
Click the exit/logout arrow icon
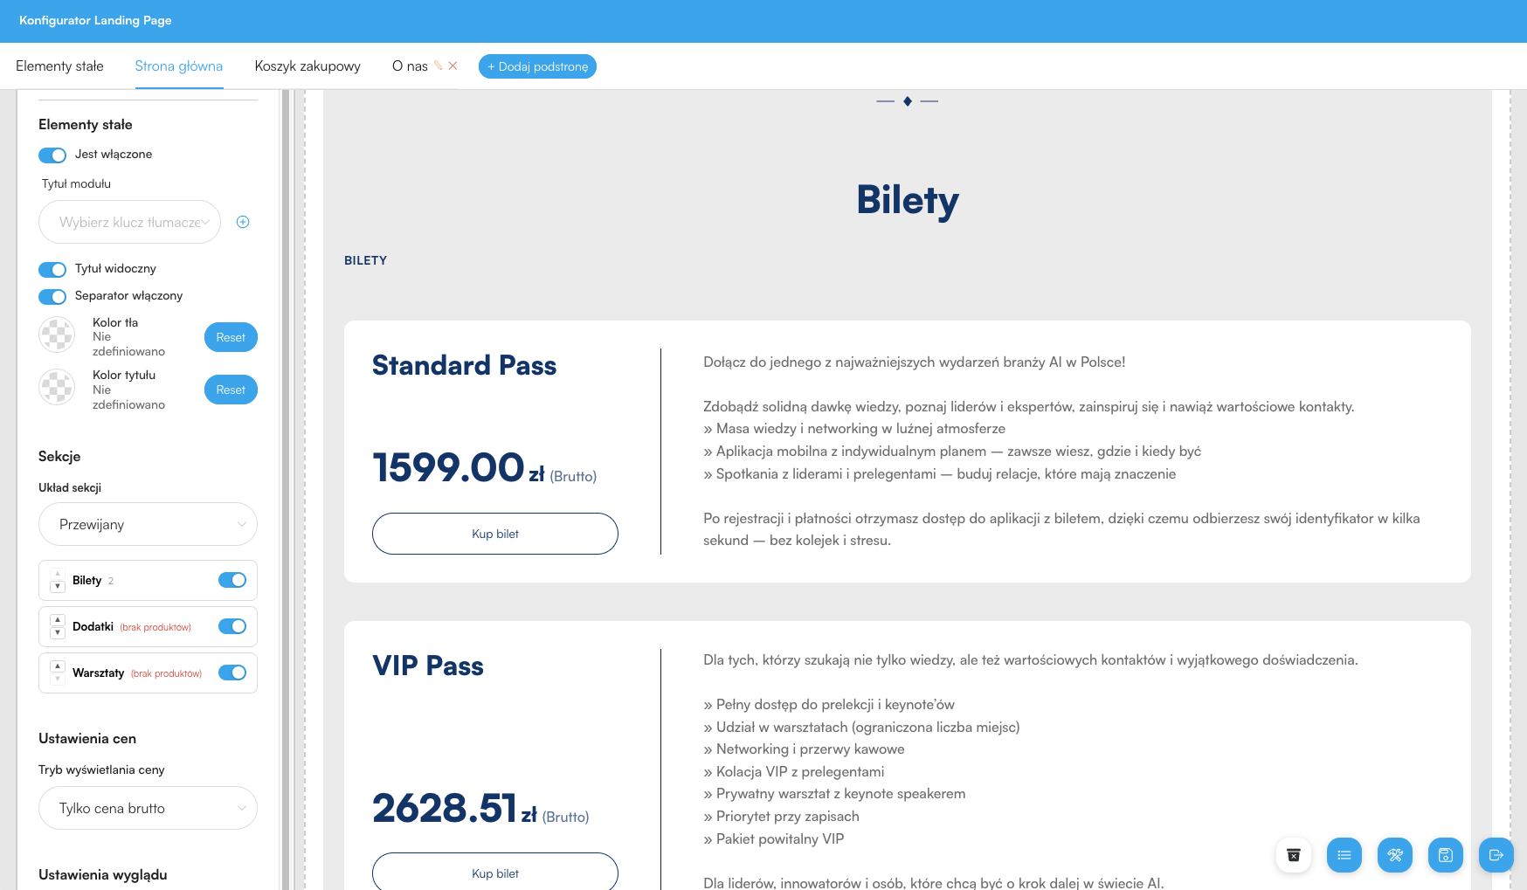1496,855
